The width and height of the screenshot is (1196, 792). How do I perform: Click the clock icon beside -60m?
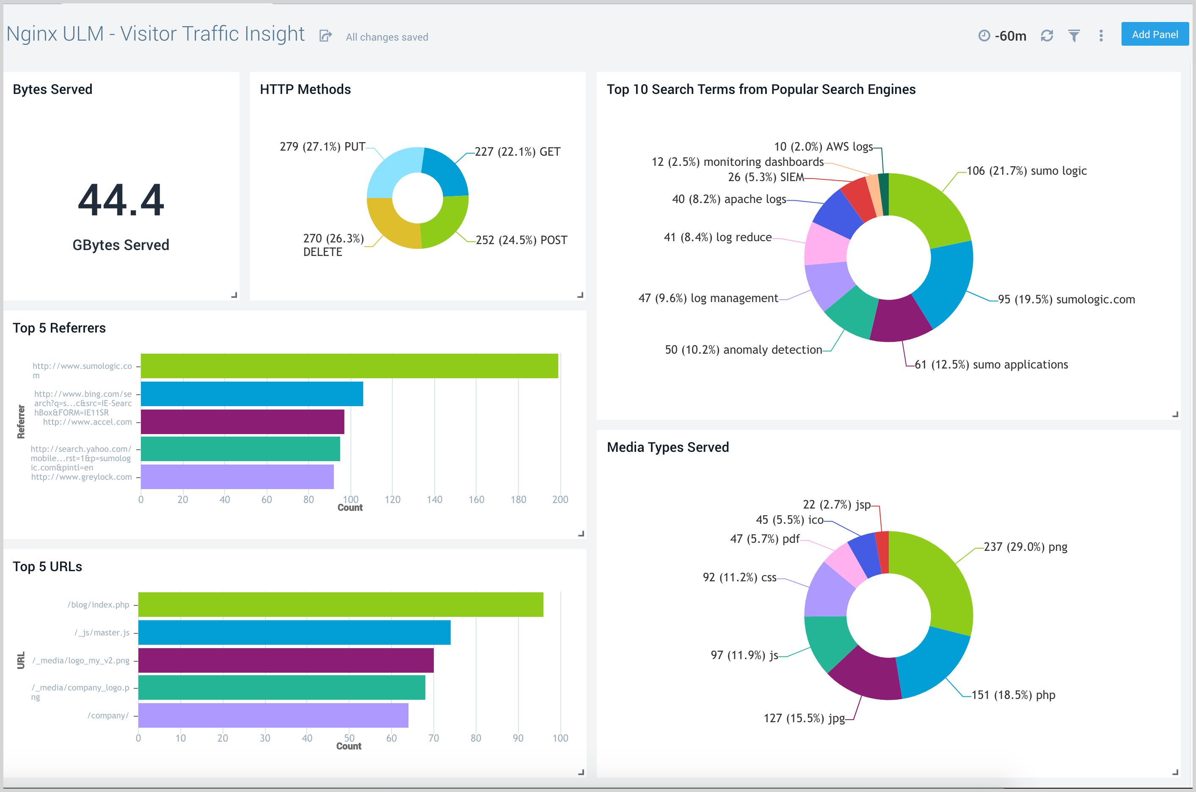point(984,36)
